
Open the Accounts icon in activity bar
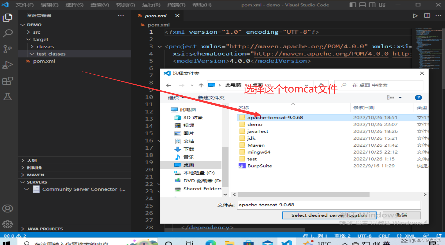8,208
